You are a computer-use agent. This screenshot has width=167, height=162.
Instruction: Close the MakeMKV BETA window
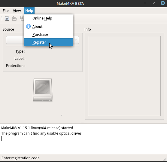click(162, 3)
